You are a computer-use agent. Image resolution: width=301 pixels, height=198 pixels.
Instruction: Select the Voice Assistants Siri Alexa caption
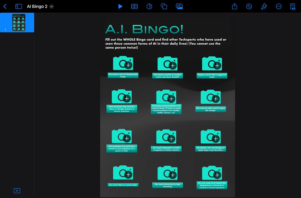122,109
